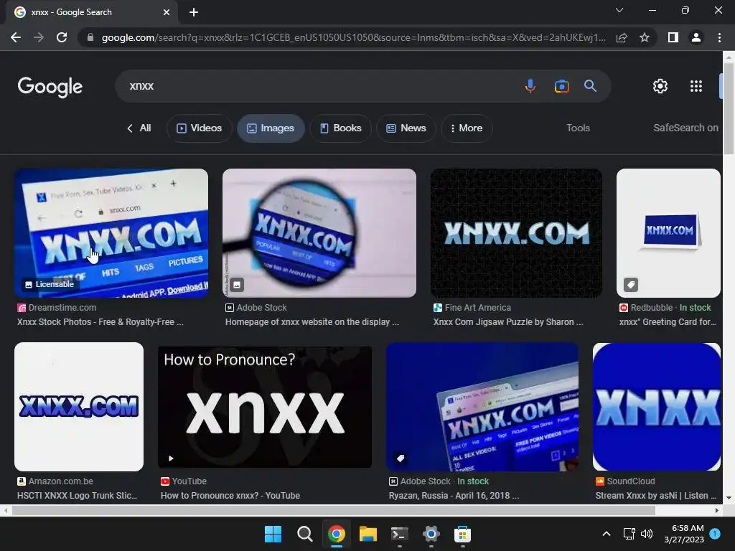735x551 pixels.
Task: Open File Explorer from taskbar
Action: (368, 534)
